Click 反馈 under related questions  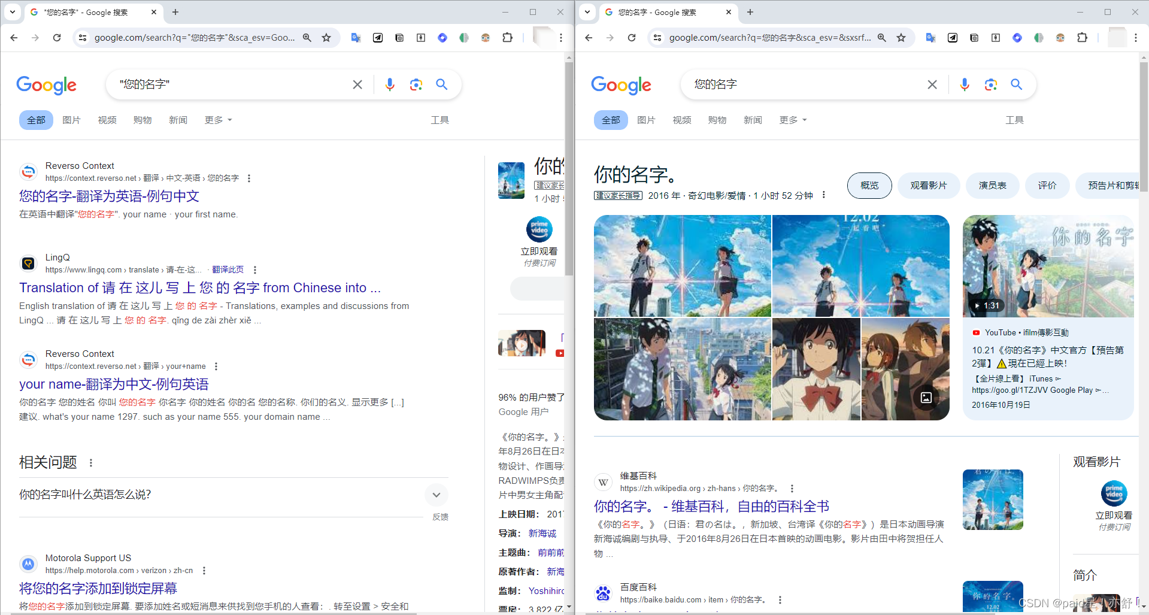coord(441,517)
